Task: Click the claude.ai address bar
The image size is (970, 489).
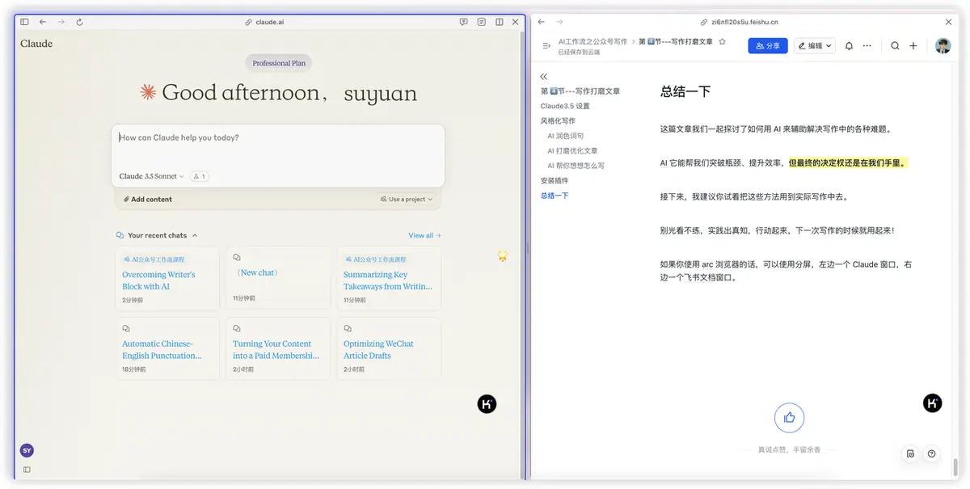Action: (x=264, y=22)
